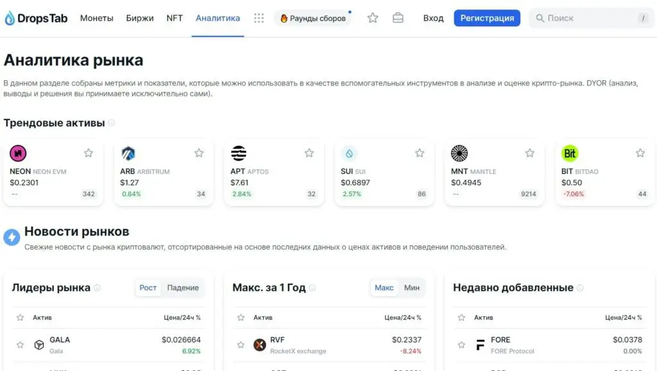Viewport: 657px width, 371px height.
Task: Click the Aptos coin logo
Action: pyautogui.click(x=239, y=153)
